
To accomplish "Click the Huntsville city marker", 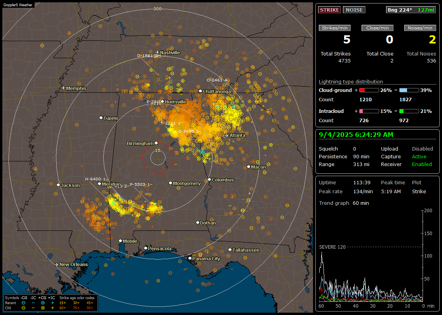I will pos(162,102).
